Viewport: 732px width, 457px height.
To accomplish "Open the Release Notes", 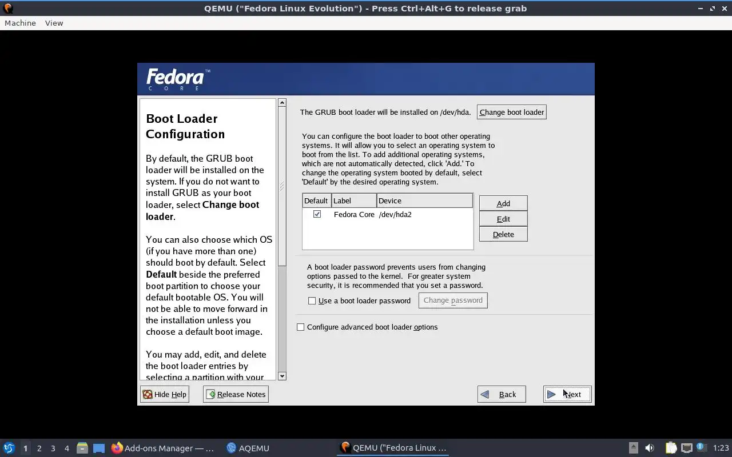I will [236, 394].
